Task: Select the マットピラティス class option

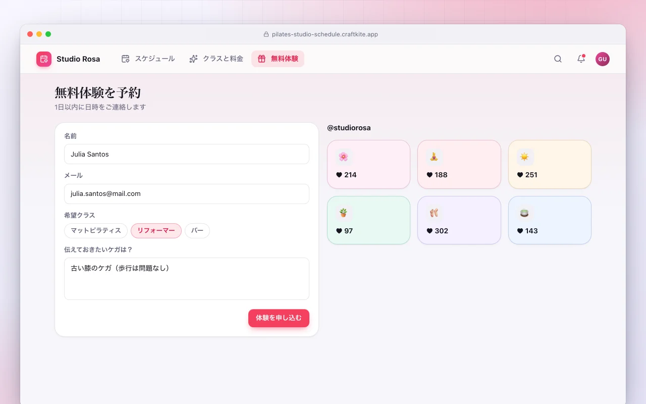Action: click(x=96, y=231)
